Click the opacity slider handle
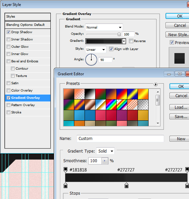This screenshot has height=199, width=189. pyautogui.click(x=119, y=34)
